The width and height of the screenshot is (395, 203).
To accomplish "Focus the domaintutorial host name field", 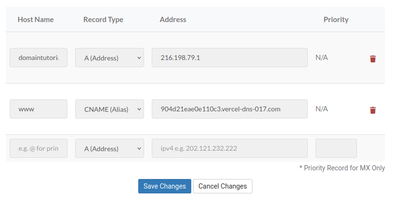I will click(x=39, y=58).
